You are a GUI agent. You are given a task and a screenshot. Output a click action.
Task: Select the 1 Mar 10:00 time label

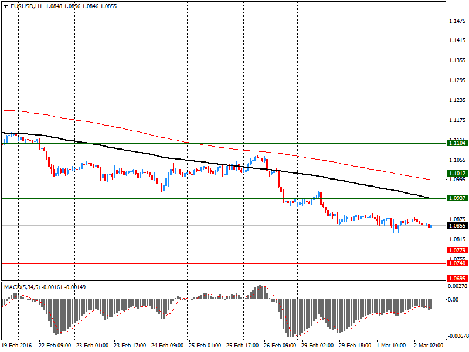pos(391,346)
